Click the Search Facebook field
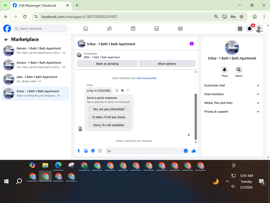 (40, 29)
